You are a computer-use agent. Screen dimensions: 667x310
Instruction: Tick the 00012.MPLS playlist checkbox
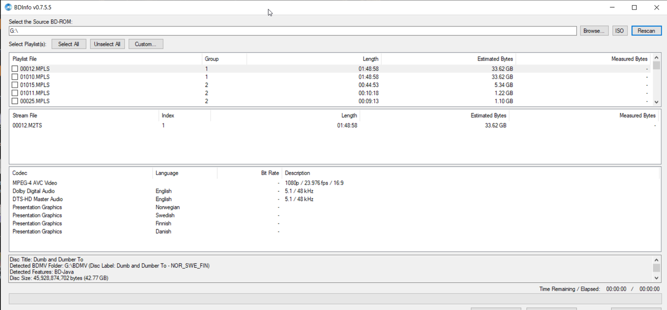click(15, 69)
